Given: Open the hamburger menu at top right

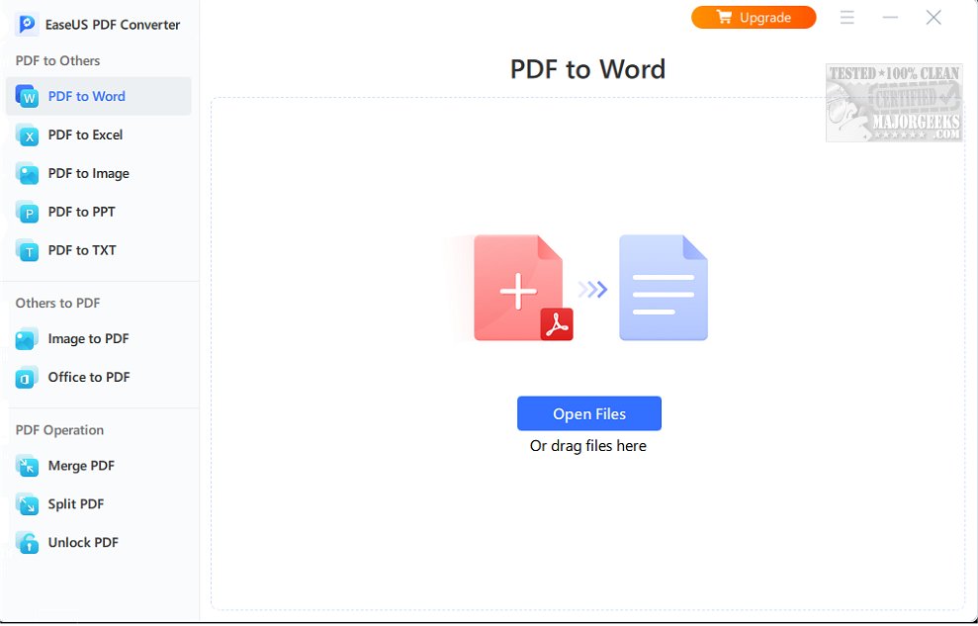Looking at the screenshot, I should 847,17.
